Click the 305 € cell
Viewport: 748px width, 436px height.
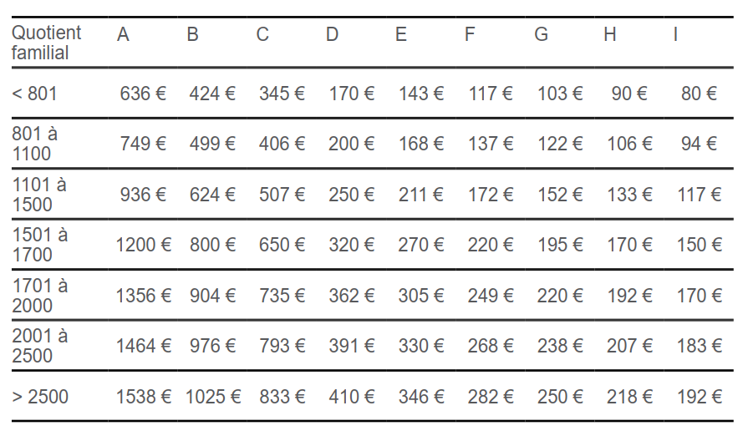point(420,296)
